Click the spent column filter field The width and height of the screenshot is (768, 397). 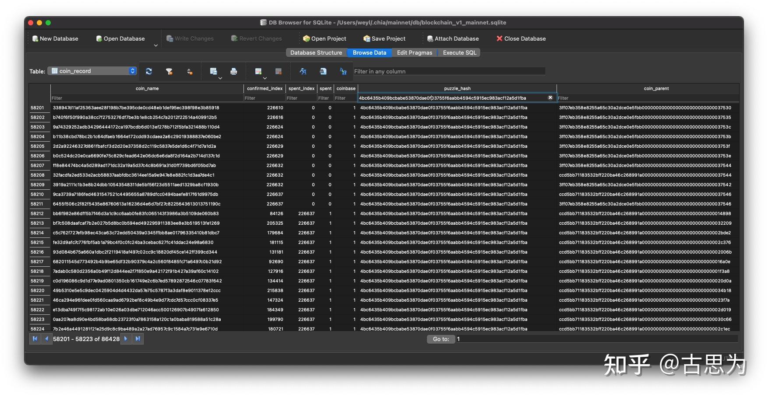[325, 98]
